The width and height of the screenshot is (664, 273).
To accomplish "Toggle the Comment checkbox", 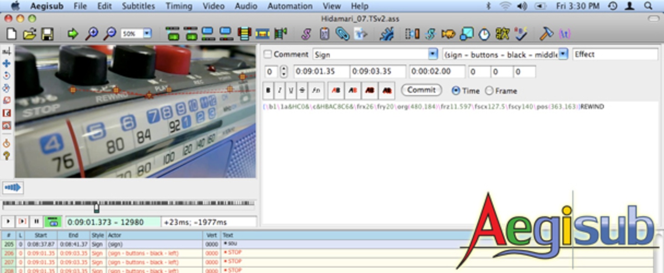I will 268,54.
